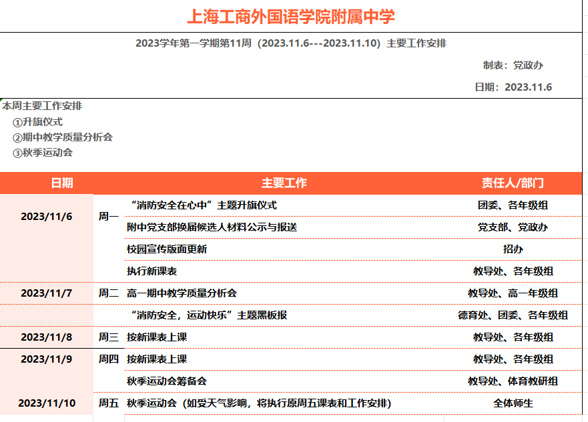Click the date cell 2023/11/8
The width and height of the screenshot is (588, 422).
[47, 337]
